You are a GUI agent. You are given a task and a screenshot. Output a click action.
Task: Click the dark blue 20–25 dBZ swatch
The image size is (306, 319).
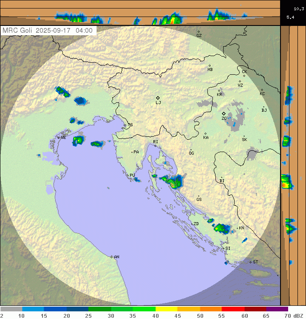(77, 309)
